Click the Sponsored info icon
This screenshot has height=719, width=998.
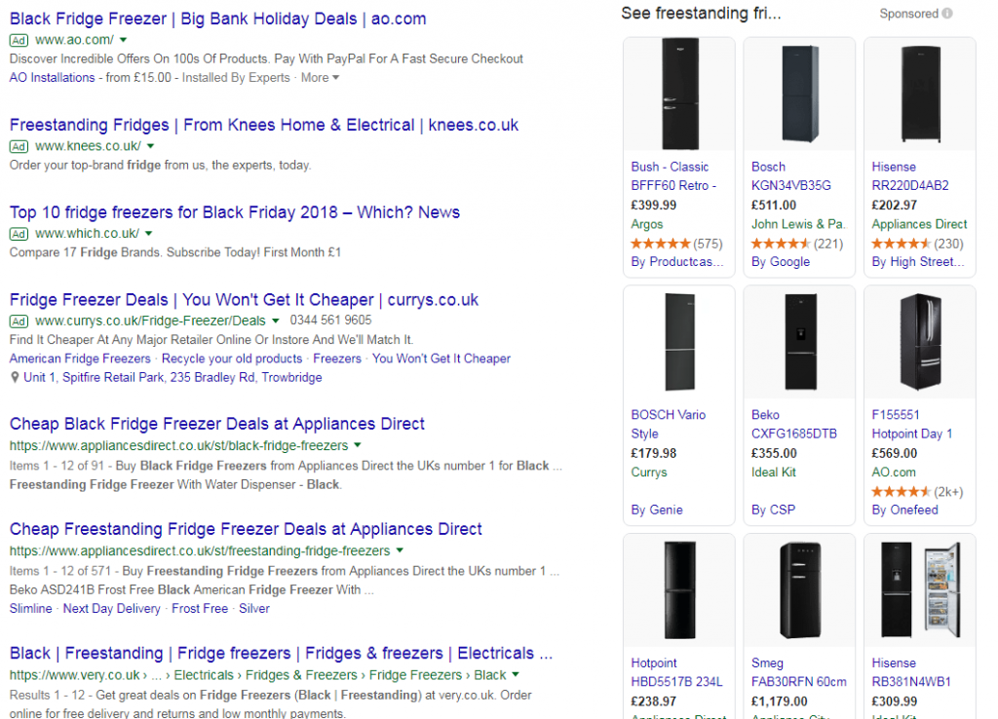point(947,14)
